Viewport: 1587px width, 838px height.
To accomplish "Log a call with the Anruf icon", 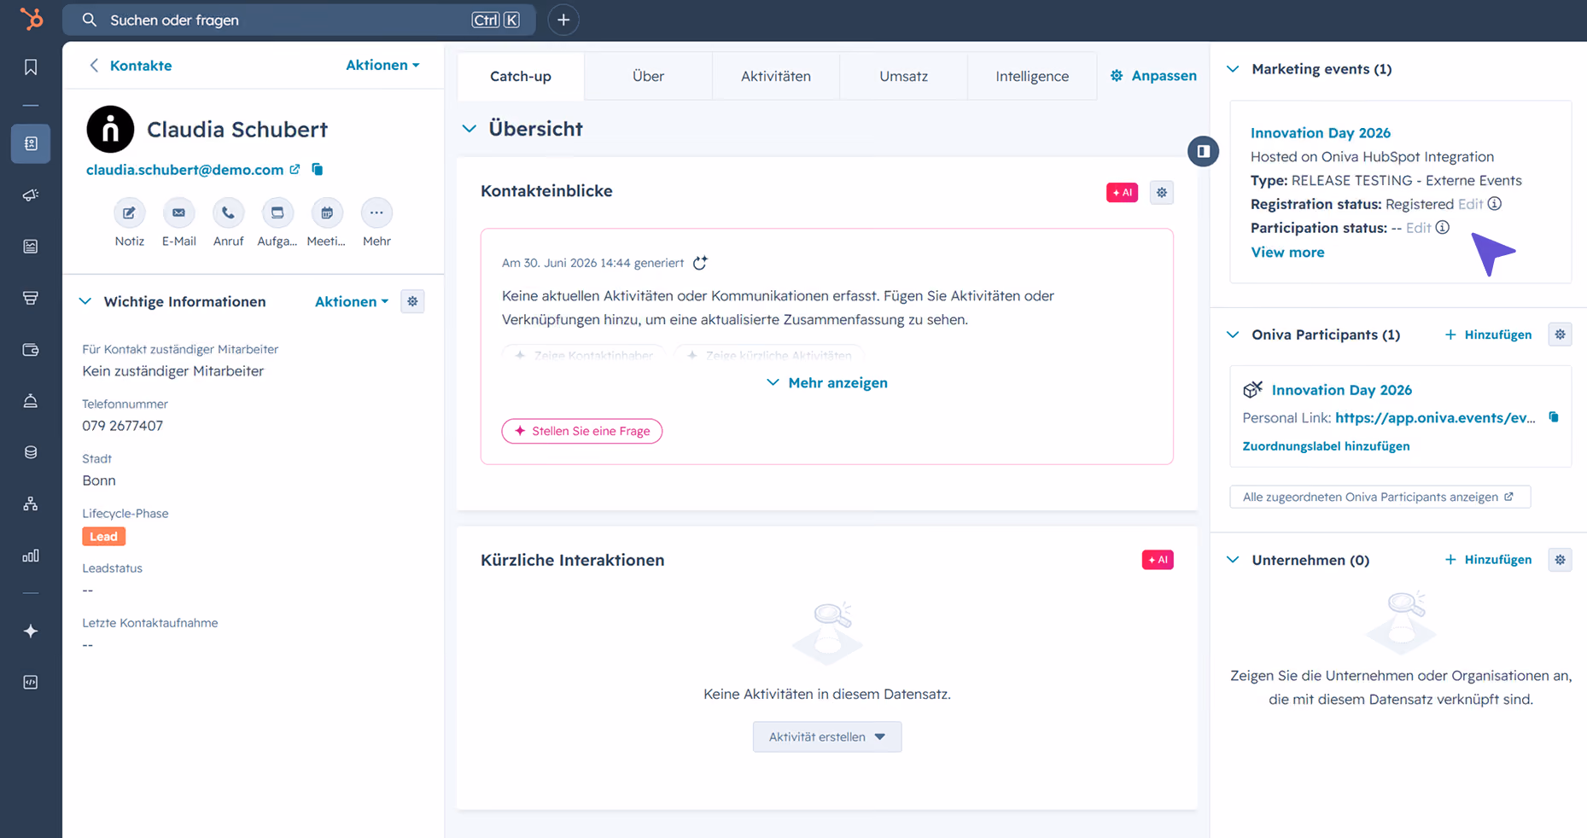I will click(x=228, y=212).
